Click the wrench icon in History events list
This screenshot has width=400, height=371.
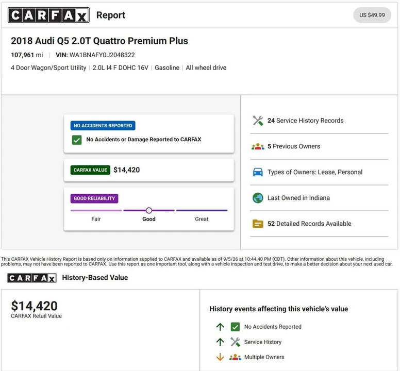pyautogui.click(x=235, y=342)
